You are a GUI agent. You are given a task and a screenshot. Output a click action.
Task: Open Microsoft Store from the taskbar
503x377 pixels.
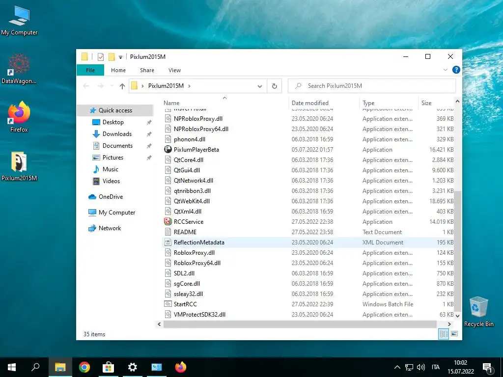point(109,367)
